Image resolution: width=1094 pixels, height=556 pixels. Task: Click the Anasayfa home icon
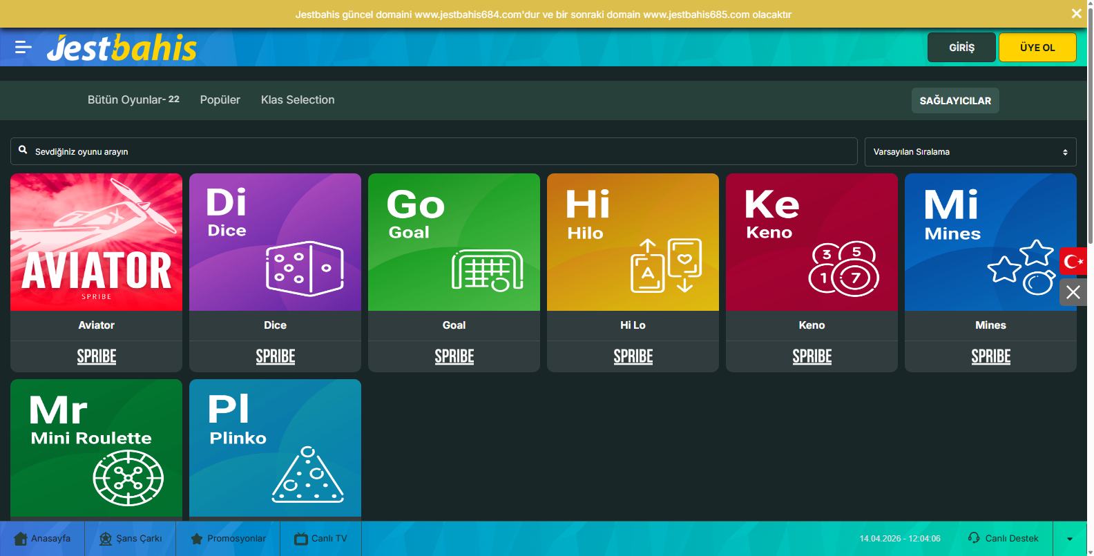(x=21, y=539)
